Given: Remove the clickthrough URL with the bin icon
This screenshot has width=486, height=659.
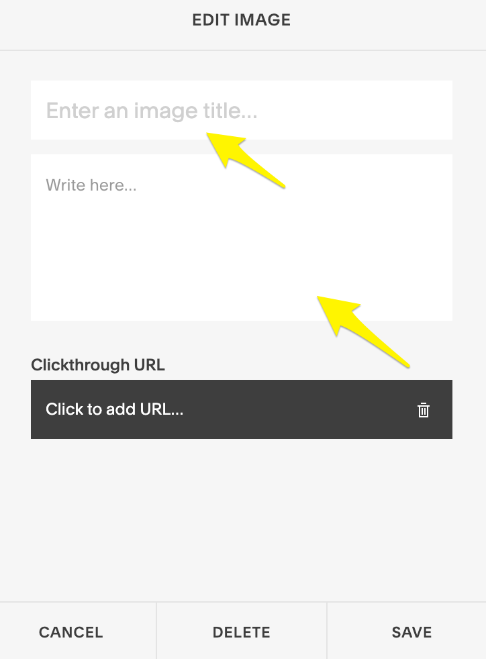Looking at the screenshot, I should click(x=424, y=410).
